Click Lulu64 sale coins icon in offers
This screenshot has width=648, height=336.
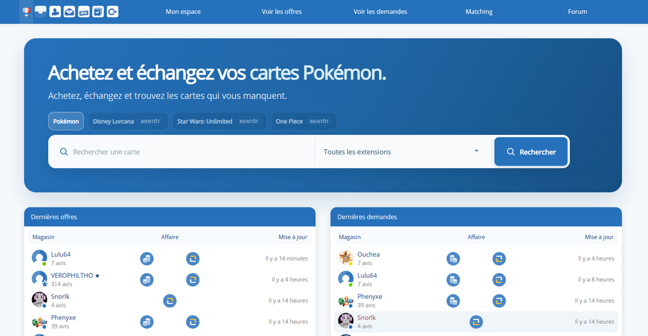tap(147, 259)
